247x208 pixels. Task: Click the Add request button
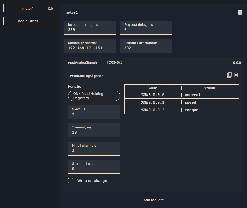[153, 200]
